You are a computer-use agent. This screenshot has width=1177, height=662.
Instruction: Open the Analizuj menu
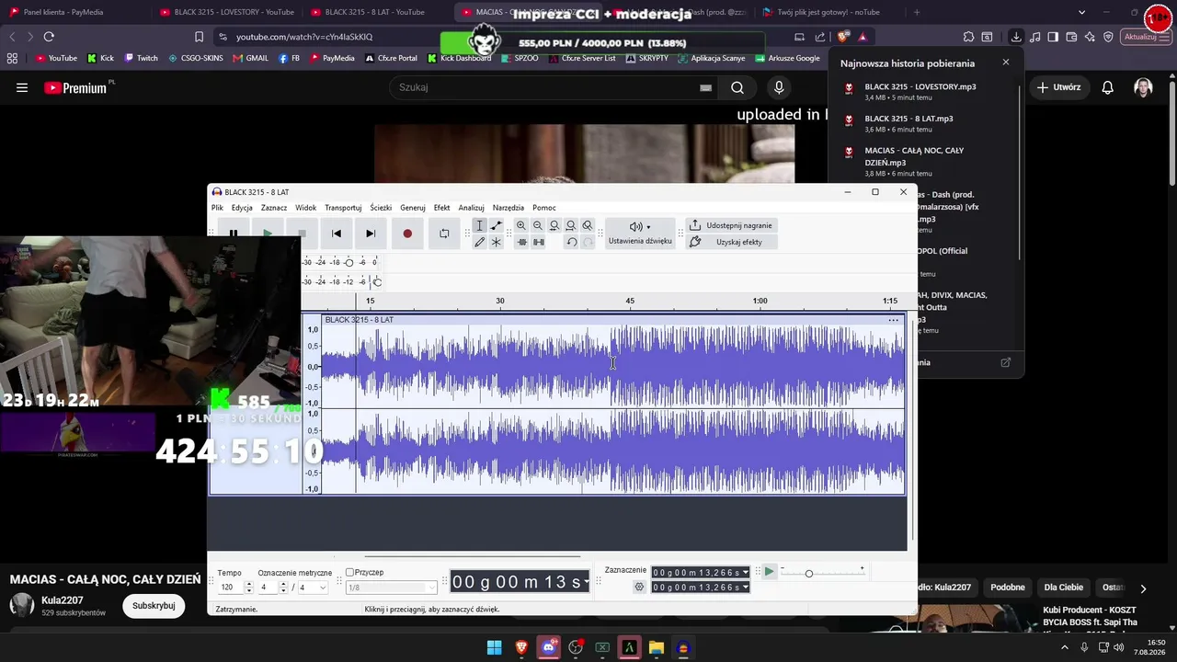tap(472, 208)
